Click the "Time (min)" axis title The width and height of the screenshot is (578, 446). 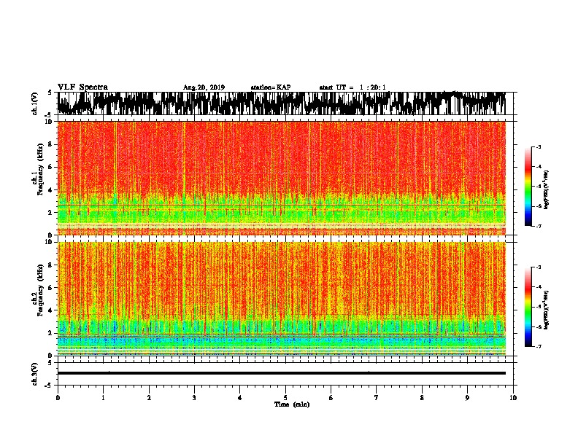click(292, 404)
